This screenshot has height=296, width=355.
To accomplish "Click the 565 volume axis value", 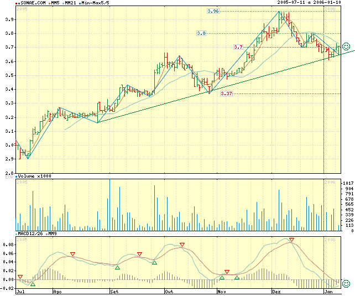I will tap(349, 204).
